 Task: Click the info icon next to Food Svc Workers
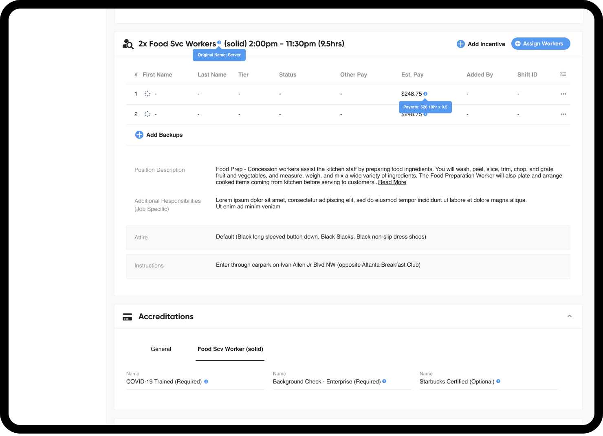219,42
